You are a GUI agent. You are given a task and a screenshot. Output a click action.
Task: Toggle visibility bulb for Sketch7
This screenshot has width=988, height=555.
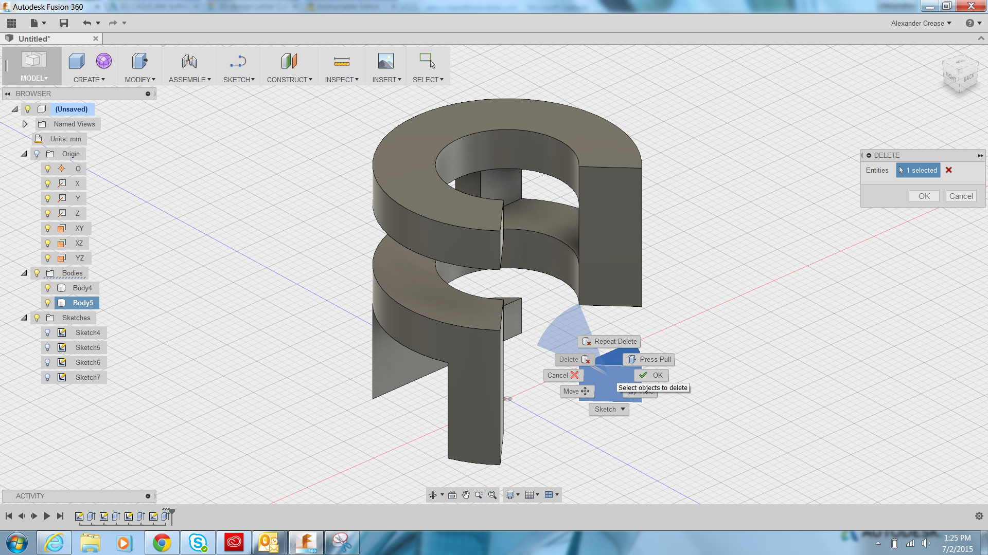[x=48, y=377]
